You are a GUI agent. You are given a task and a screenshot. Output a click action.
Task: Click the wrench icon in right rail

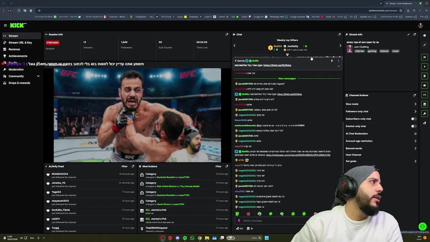coord(425,114)
